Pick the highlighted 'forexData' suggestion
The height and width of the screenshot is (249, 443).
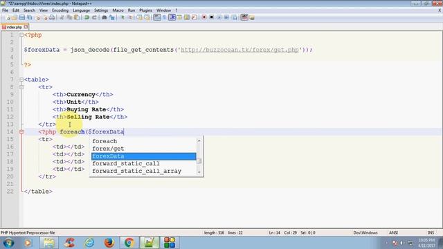[x=144, y=156]
